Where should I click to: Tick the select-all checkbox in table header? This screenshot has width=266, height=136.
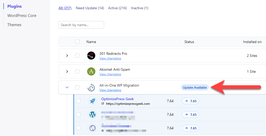click(77, 42)
